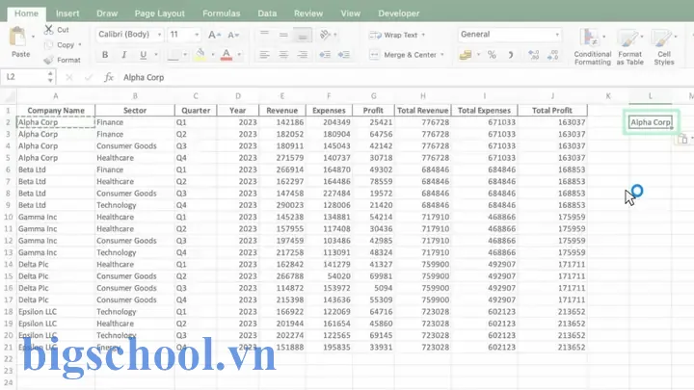Toggle Bold formatting
The width and height of the screenshot is (694, 390).
pyautogui.click(x=105, y=55)
